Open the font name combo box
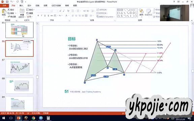194x121 pixels. pos(44,11)
